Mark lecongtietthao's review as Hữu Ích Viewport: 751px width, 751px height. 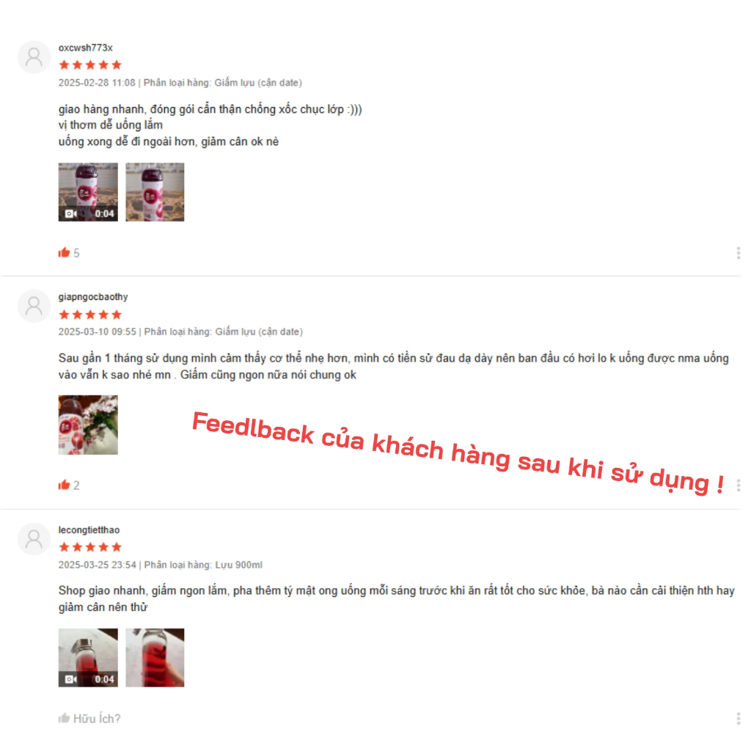(x=89, y=718)
